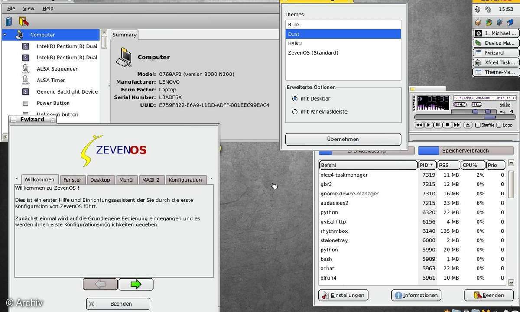Click the speaker volume icon in the deskbar tray
This screenshot has height=312, width=520.
coord(477,9)
